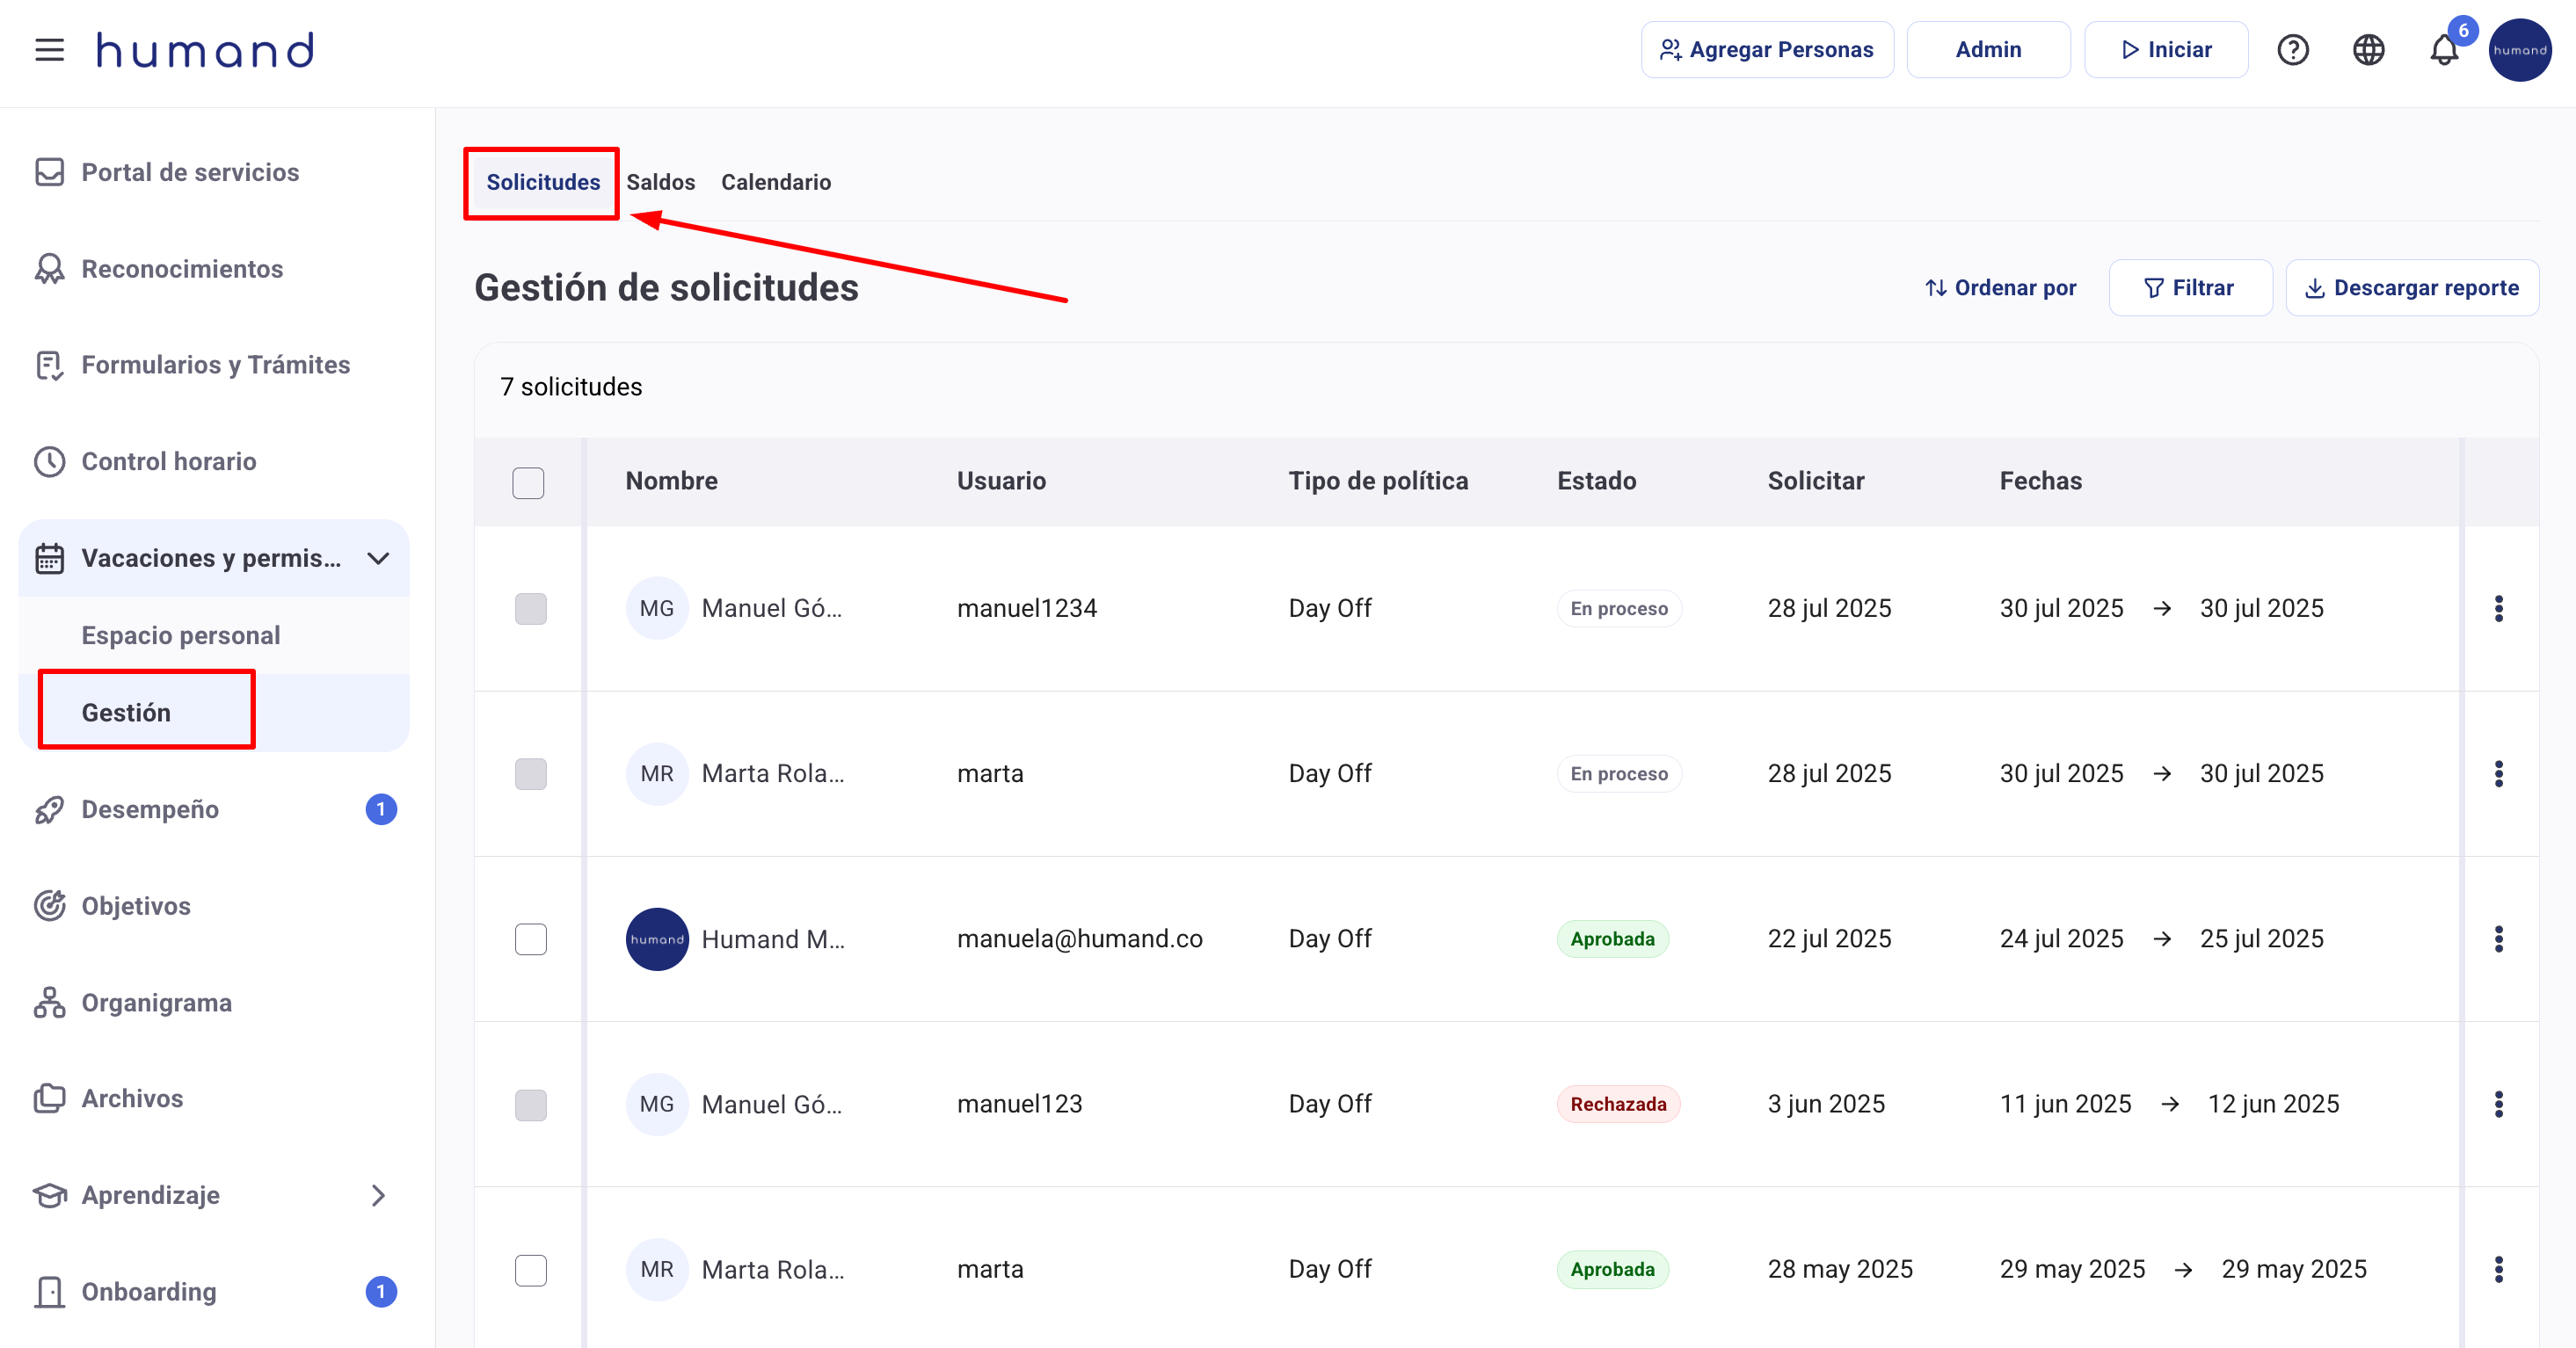Open Reconocimientos from the sidebar
The width and height of the screenshot is (2576, 1348).
click(182, 269)
